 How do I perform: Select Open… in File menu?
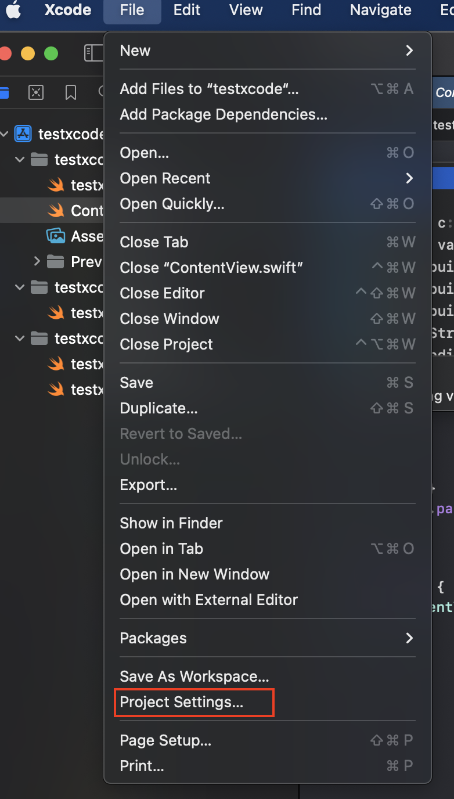[x=268, y=153]
